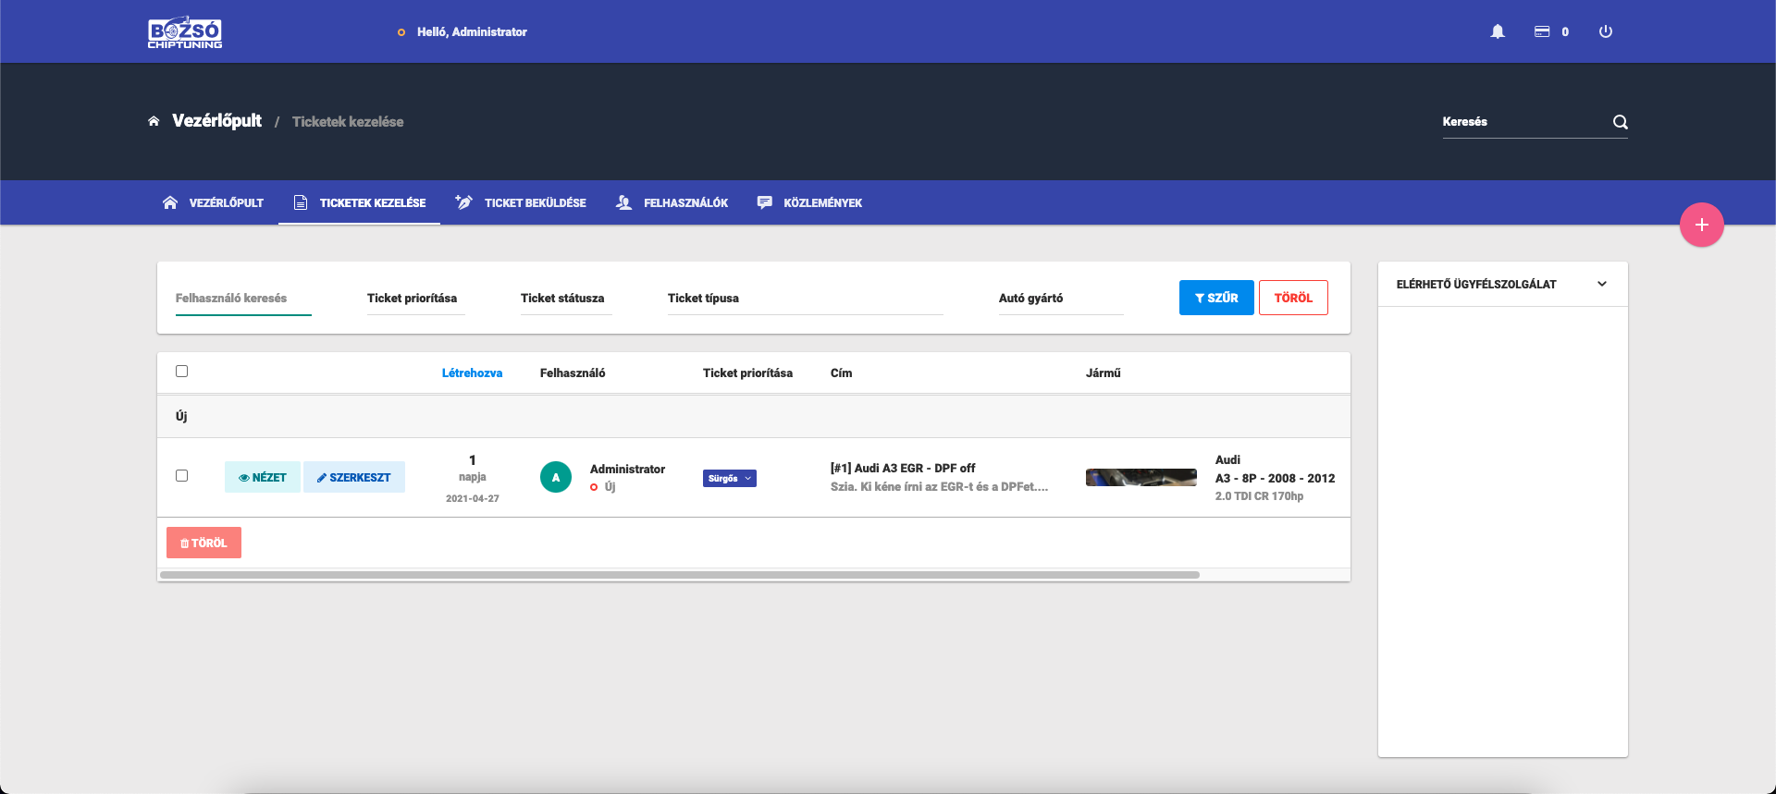Click the search magnifier icon

coord(1621,122)
